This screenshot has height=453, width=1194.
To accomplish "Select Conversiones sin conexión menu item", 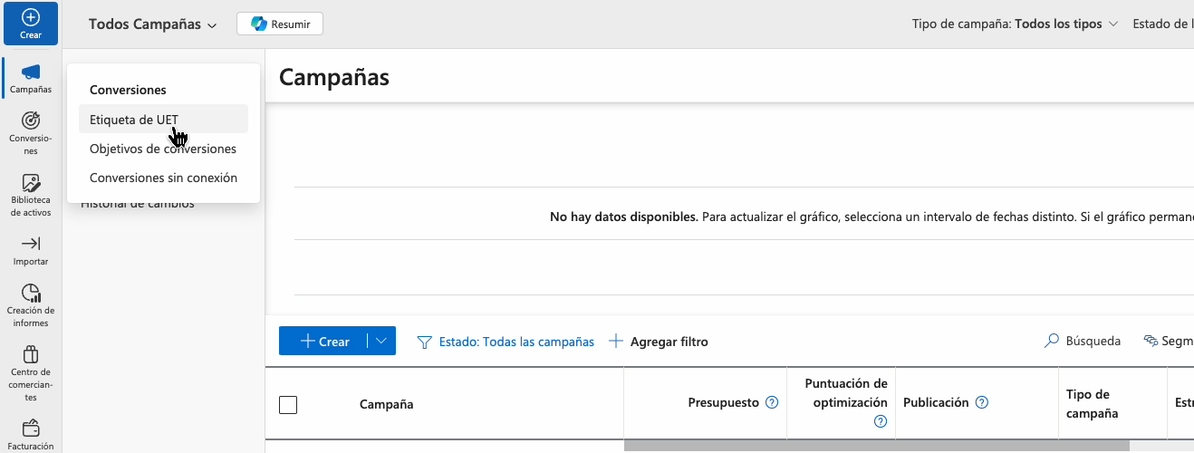I will tap(163, 178).
